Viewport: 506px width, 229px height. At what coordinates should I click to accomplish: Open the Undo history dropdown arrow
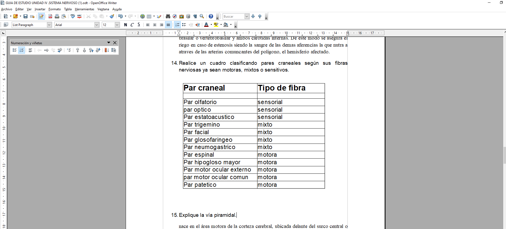pos(125,17)
